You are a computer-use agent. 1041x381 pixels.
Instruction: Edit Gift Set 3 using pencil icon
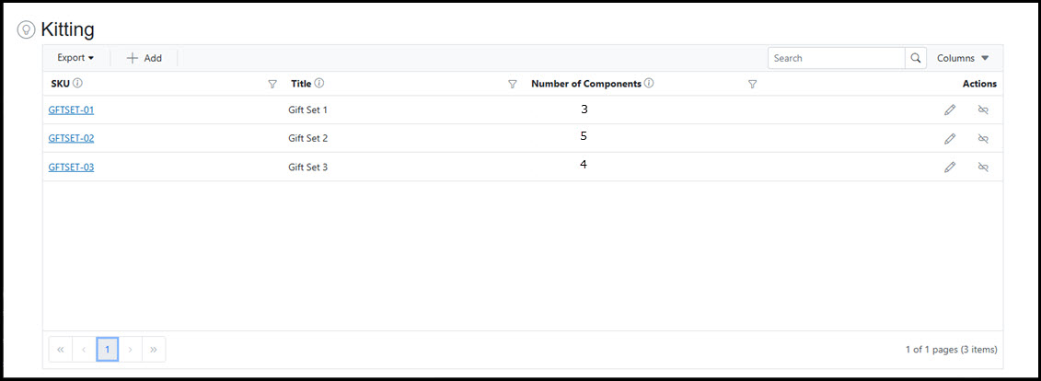[x=950, y=167]
